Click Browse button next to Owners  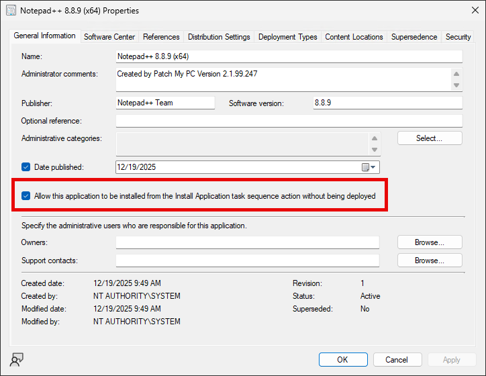tap(430, 242)
